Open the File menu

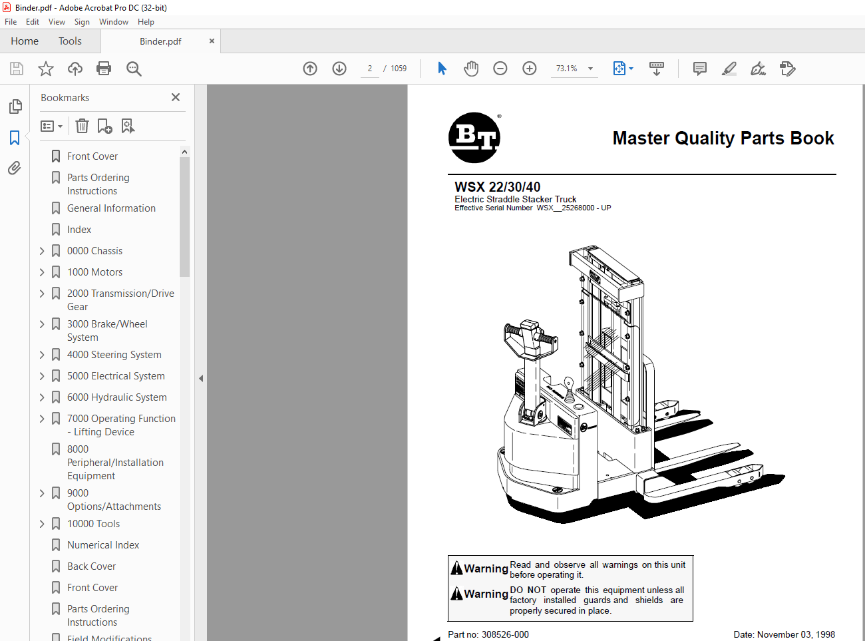(x=11, y=22)
